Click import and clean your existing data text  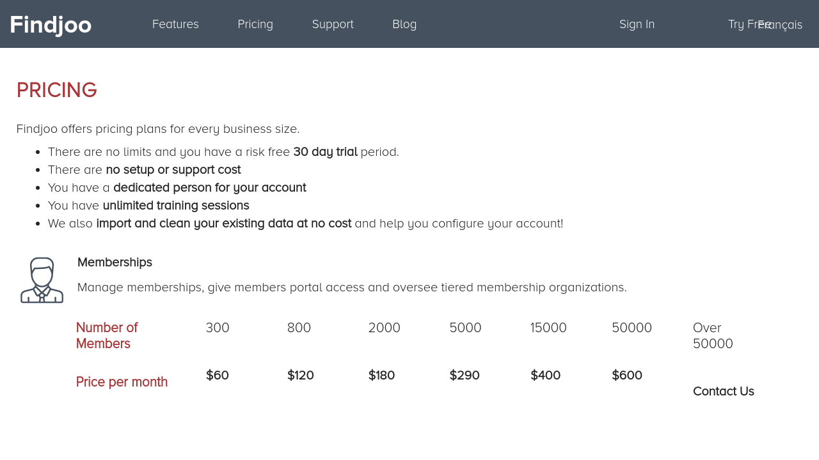click(224, 224)
